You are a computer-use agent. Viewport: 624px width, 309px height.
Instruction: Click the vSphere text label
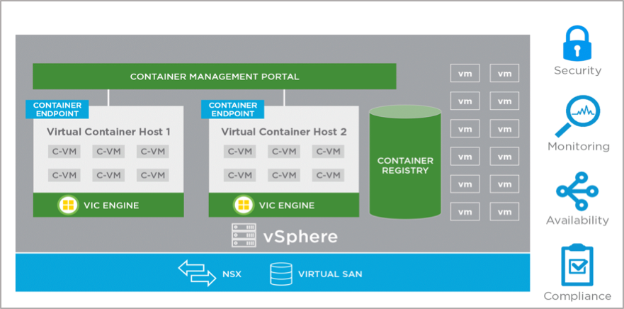click(x=300, y=236)
